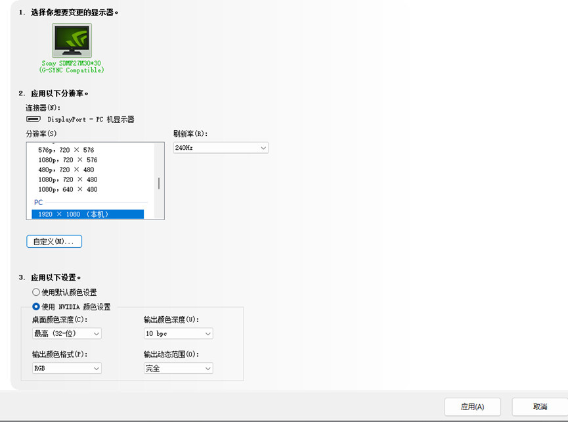Screen dimensions: 568x422
Task: Select resolution 576p, 720 × 576
Action: coord(66,150)
